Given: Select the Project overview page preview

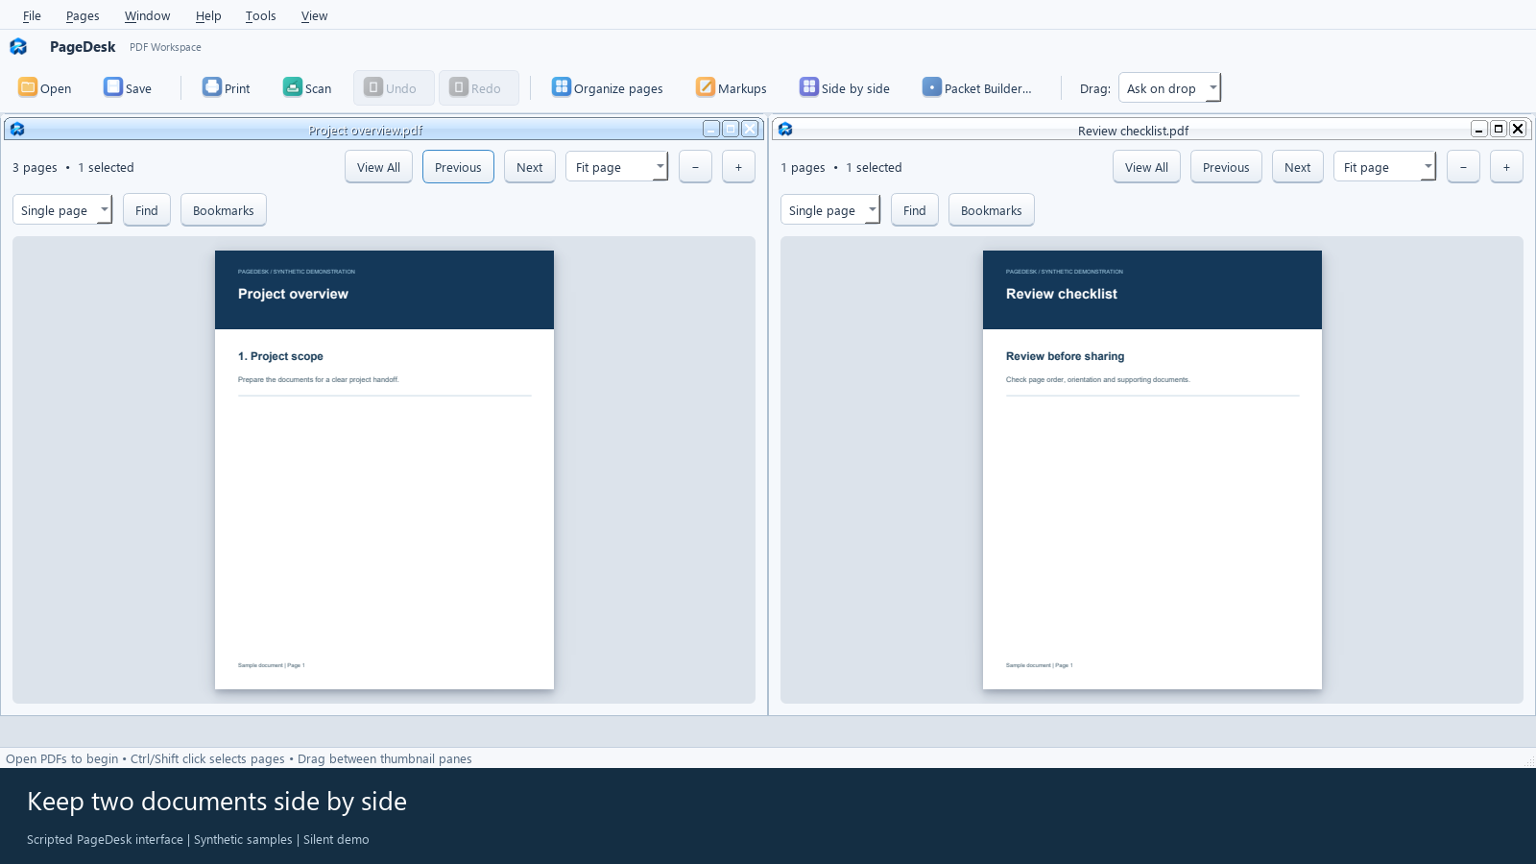Looking at the screenshot, I should point(384,469).
